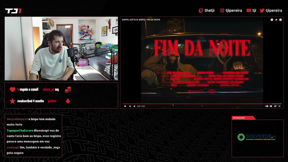The width and height of the screenshot is (288, 162).
Task: Click the YouTube logo icon
Action: click(249, 10)
